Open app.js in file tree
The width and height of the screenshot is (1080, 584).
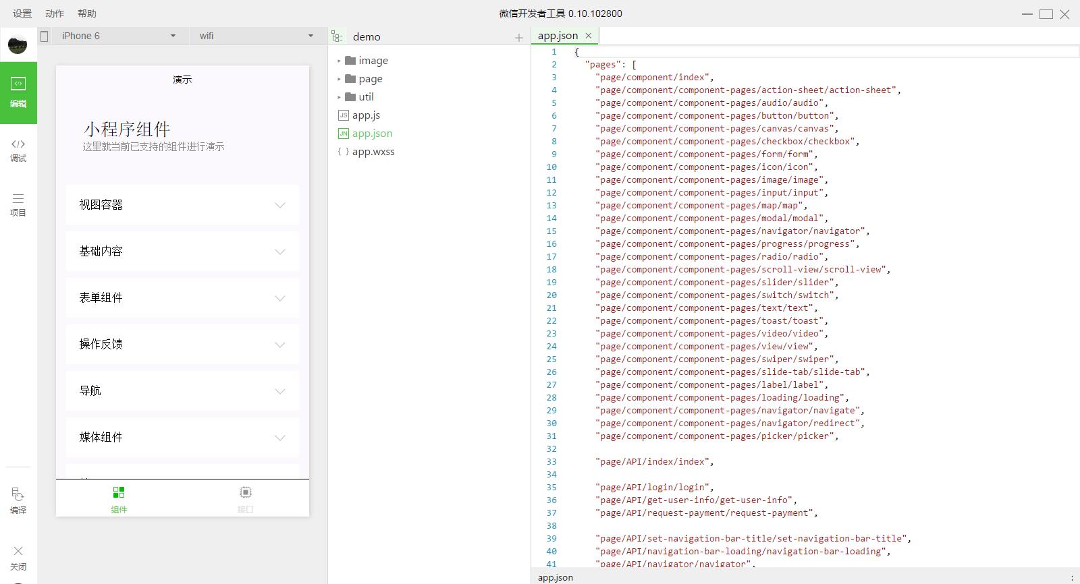click(366, 115)
